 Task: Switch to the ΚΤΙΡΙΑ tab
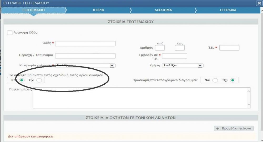pos(98,10)
